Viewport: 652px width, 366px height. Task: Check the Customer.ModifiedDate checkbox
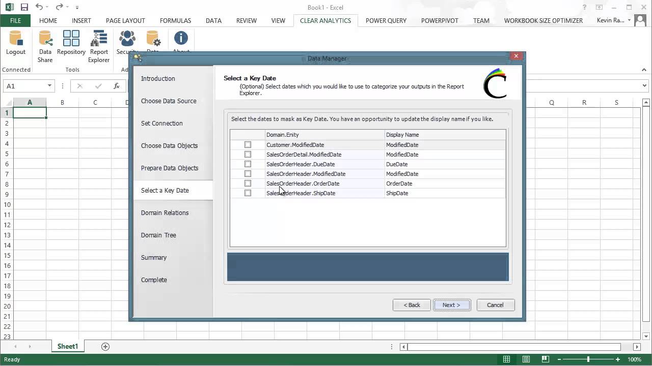(248, 145)
